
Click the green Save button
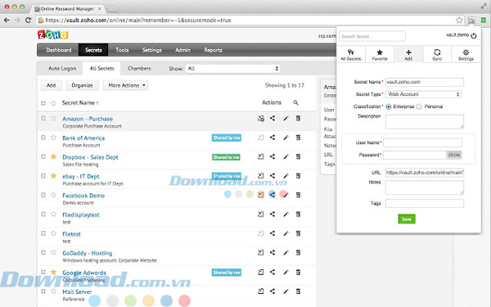click(407, 219)
